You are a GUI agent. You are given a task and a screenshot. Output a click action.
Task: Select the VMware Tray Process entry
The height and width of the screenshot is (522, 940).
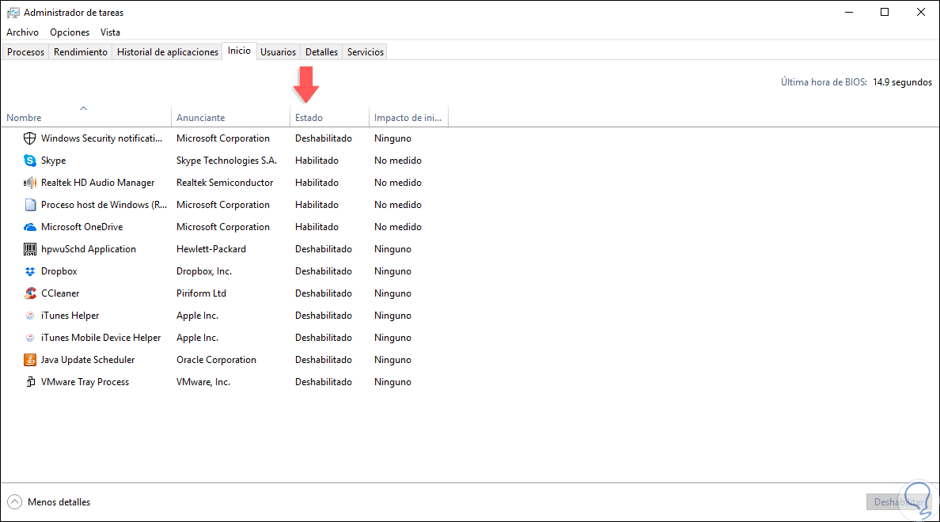pos(85,382)
